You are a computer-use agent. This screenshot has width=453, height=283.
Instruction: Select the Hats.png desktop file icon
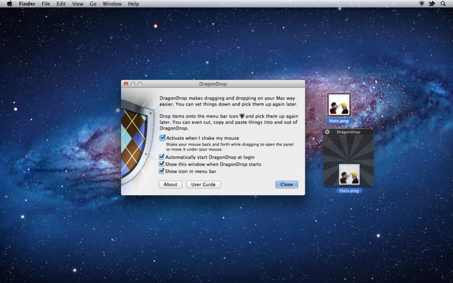(x=339, y=105)
